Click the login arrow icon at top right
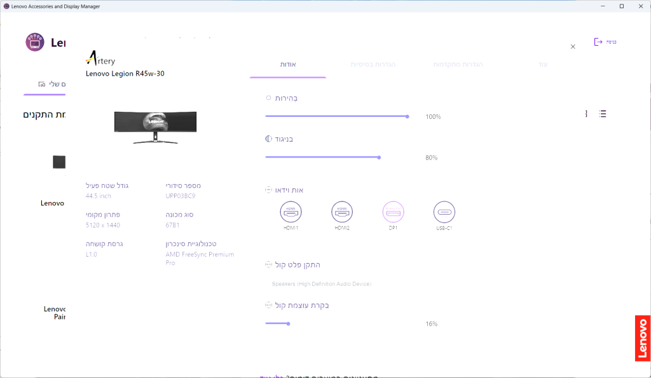Viewport: 651px width, 378px height. coord(598,42)
